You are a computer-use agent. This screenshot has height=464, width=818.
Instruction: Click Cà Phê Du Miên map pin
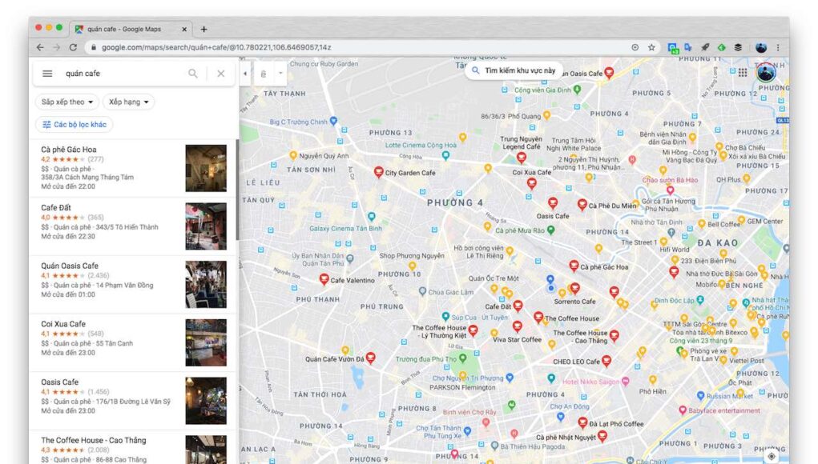pos(582,205)
